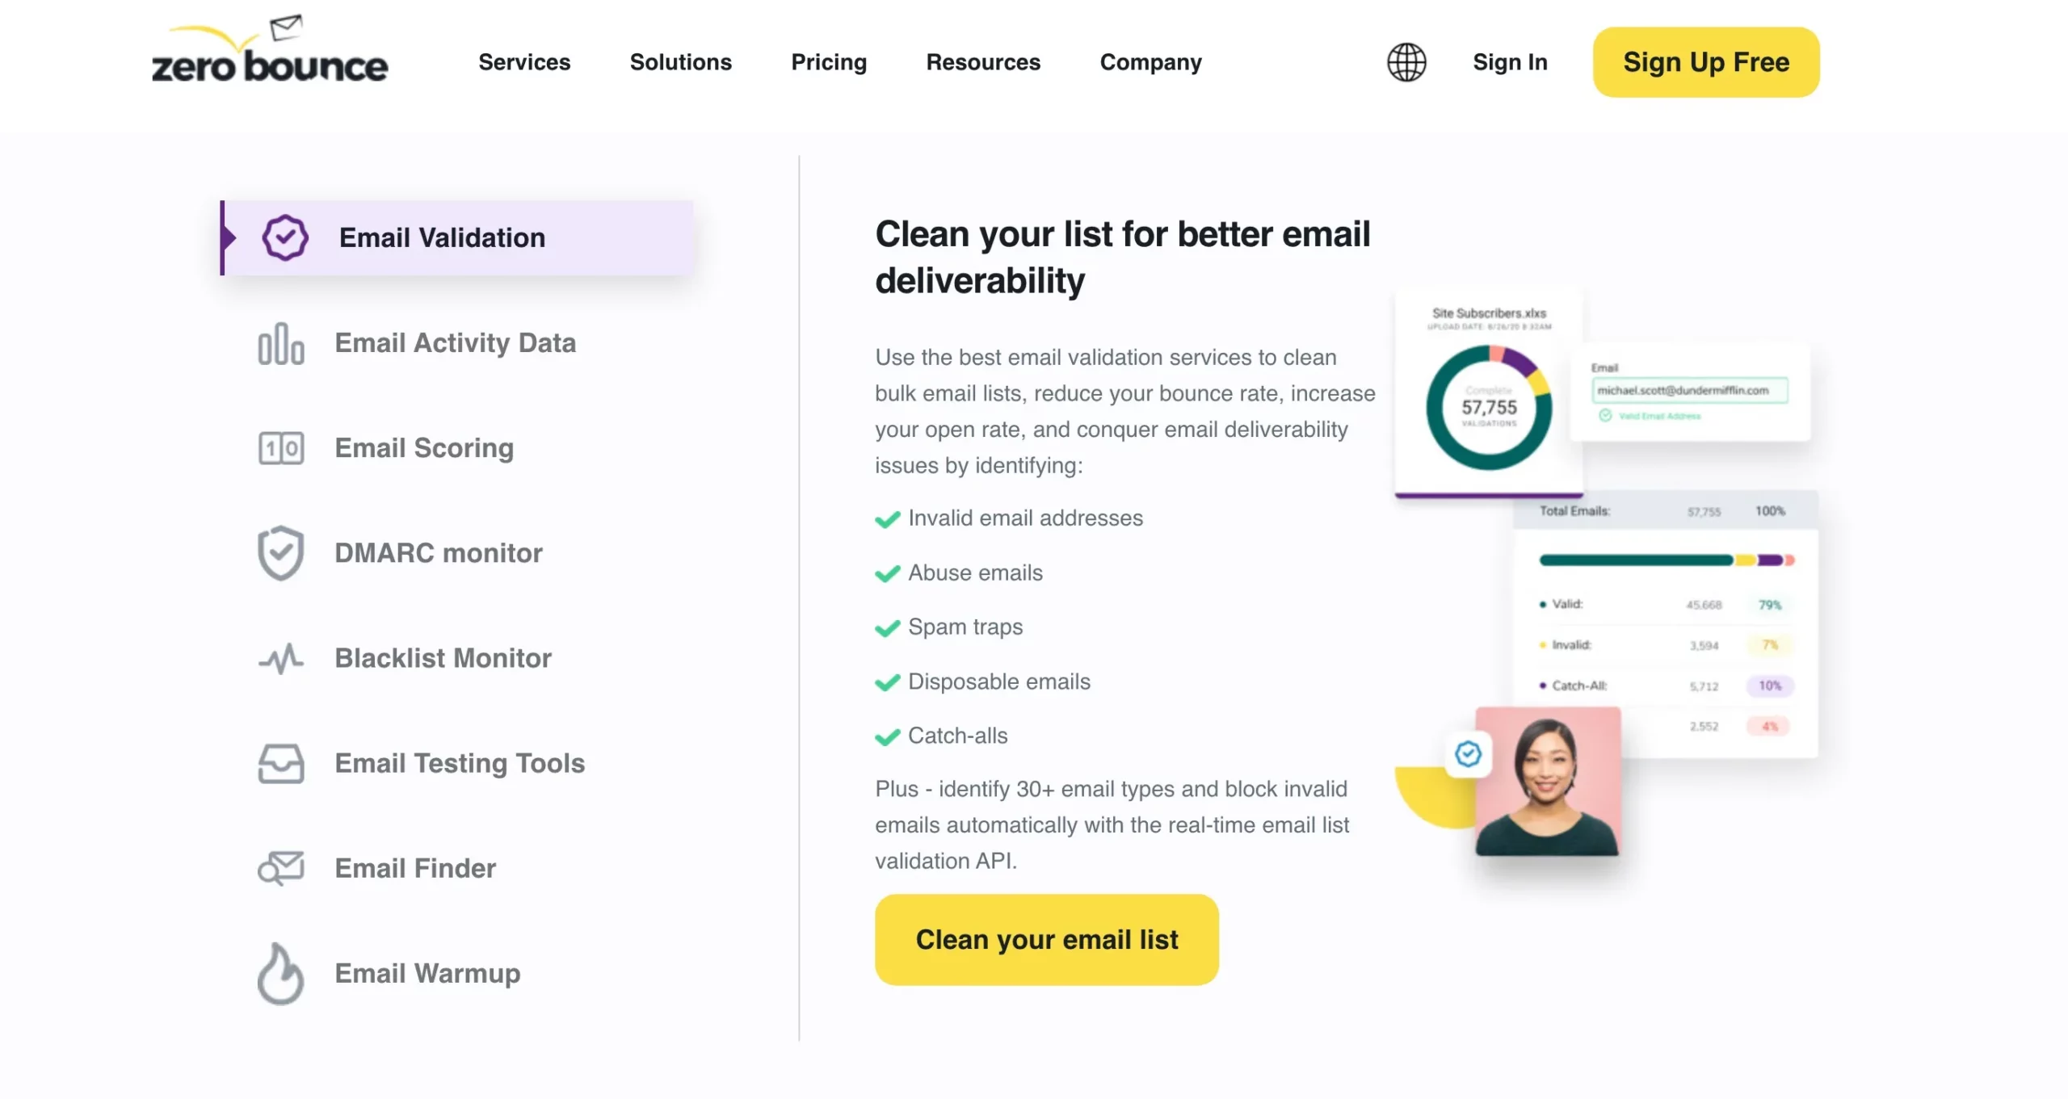Click the Sign Up Free button
Image resolution: width=2068 pixels, height=1099 pixels.
(x=1705, y=60)
